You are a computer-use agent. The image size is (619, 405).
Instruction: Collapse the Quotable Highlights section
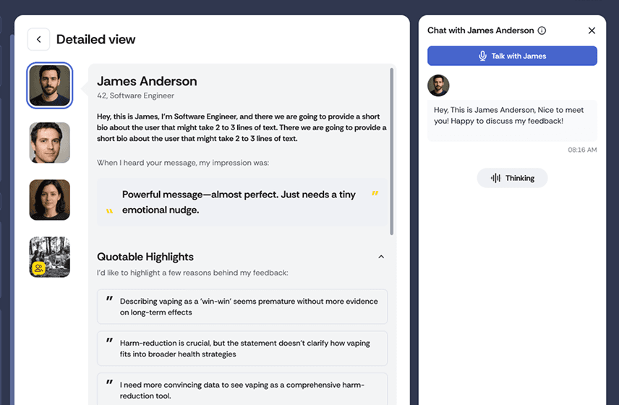pos(381,257)
